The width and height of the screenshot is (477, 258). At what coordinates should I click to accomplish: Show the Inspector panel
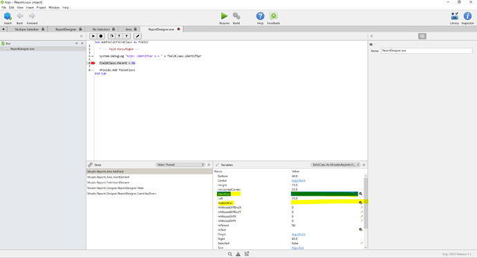(467, 16)
